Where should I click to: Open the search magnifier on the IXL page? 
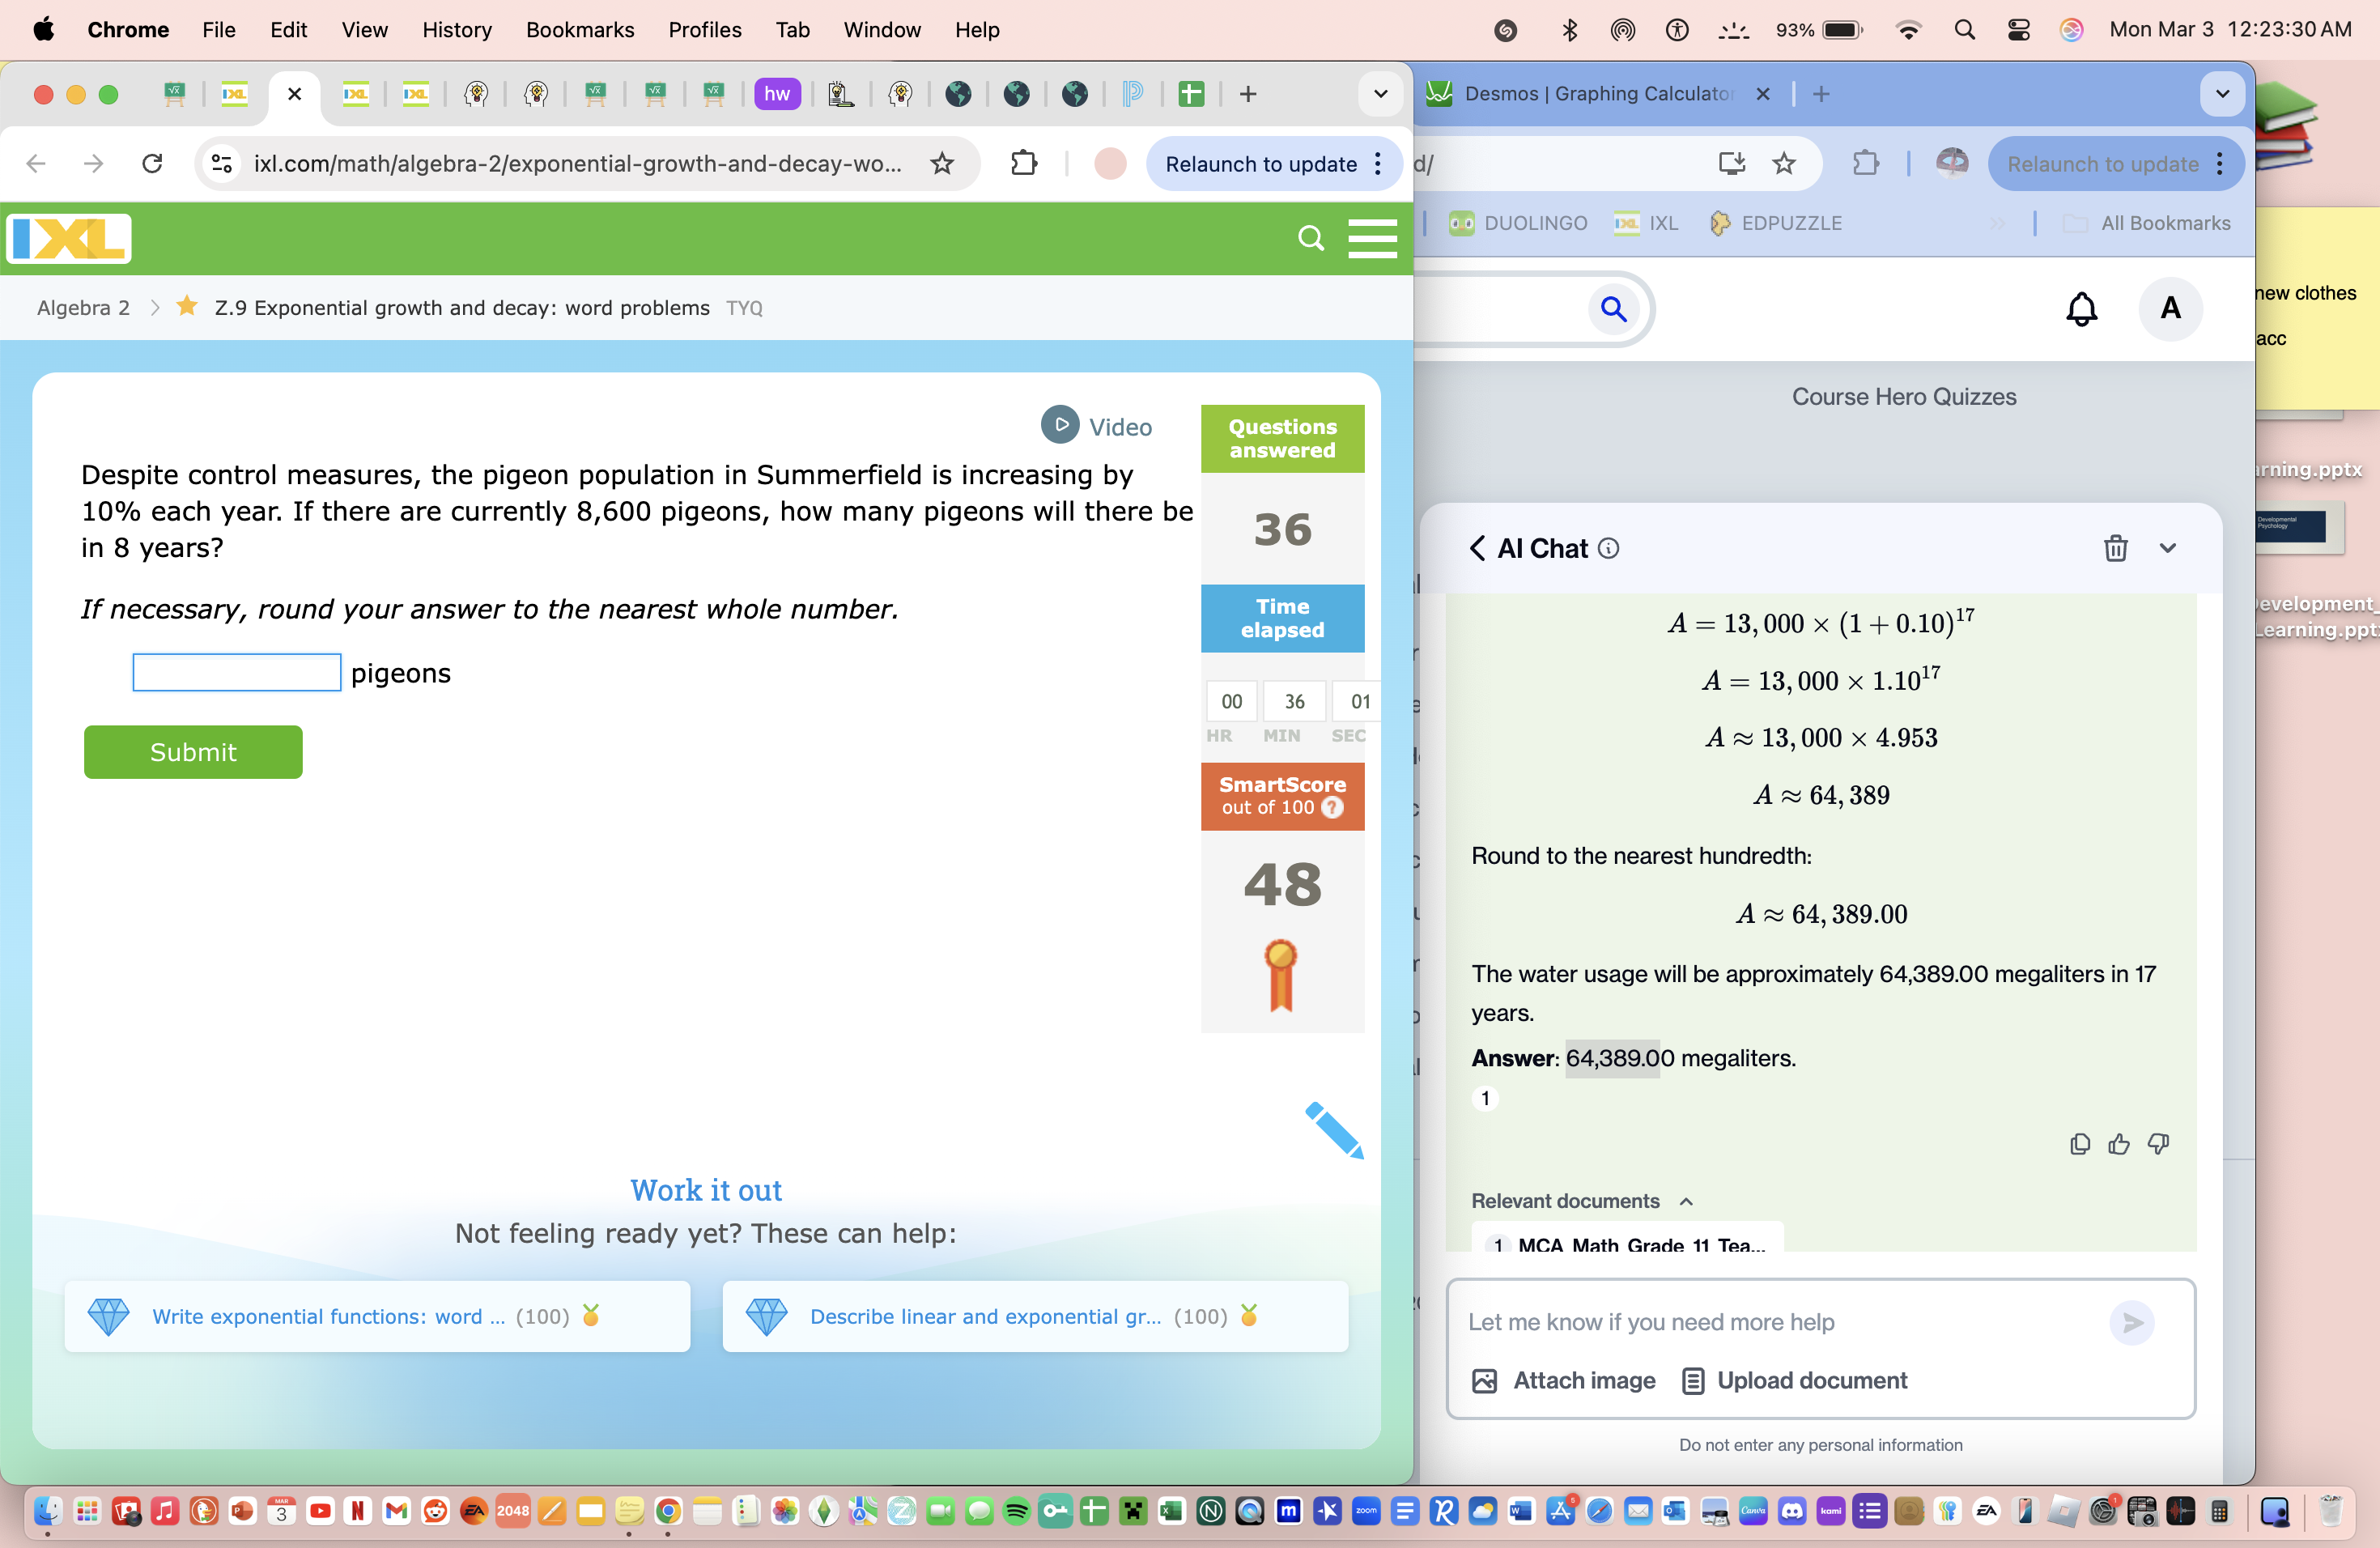(1310, 238)
